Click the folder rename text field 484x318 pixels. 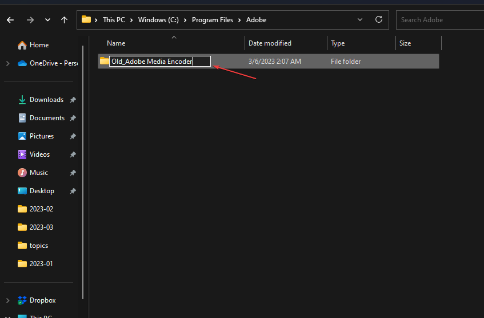(160, 61)
